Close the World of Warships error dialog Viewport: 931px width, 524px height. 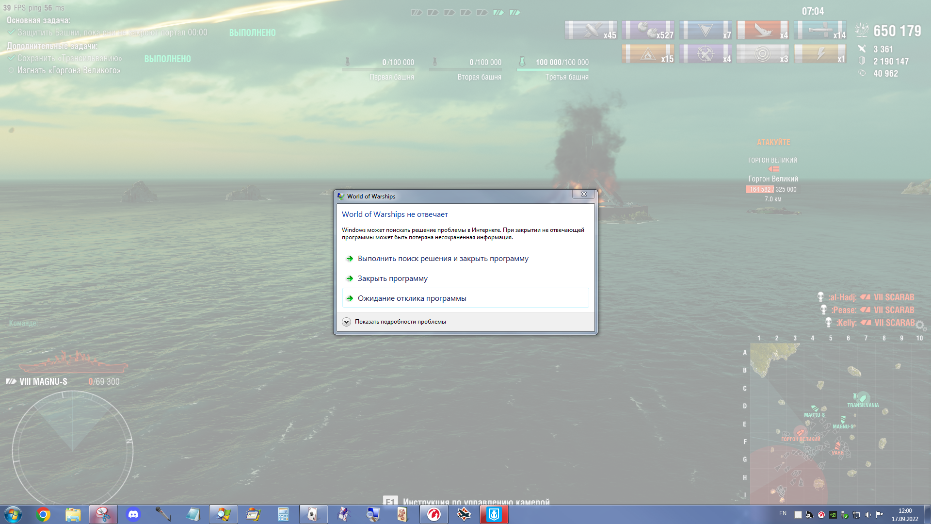[584, 194]
